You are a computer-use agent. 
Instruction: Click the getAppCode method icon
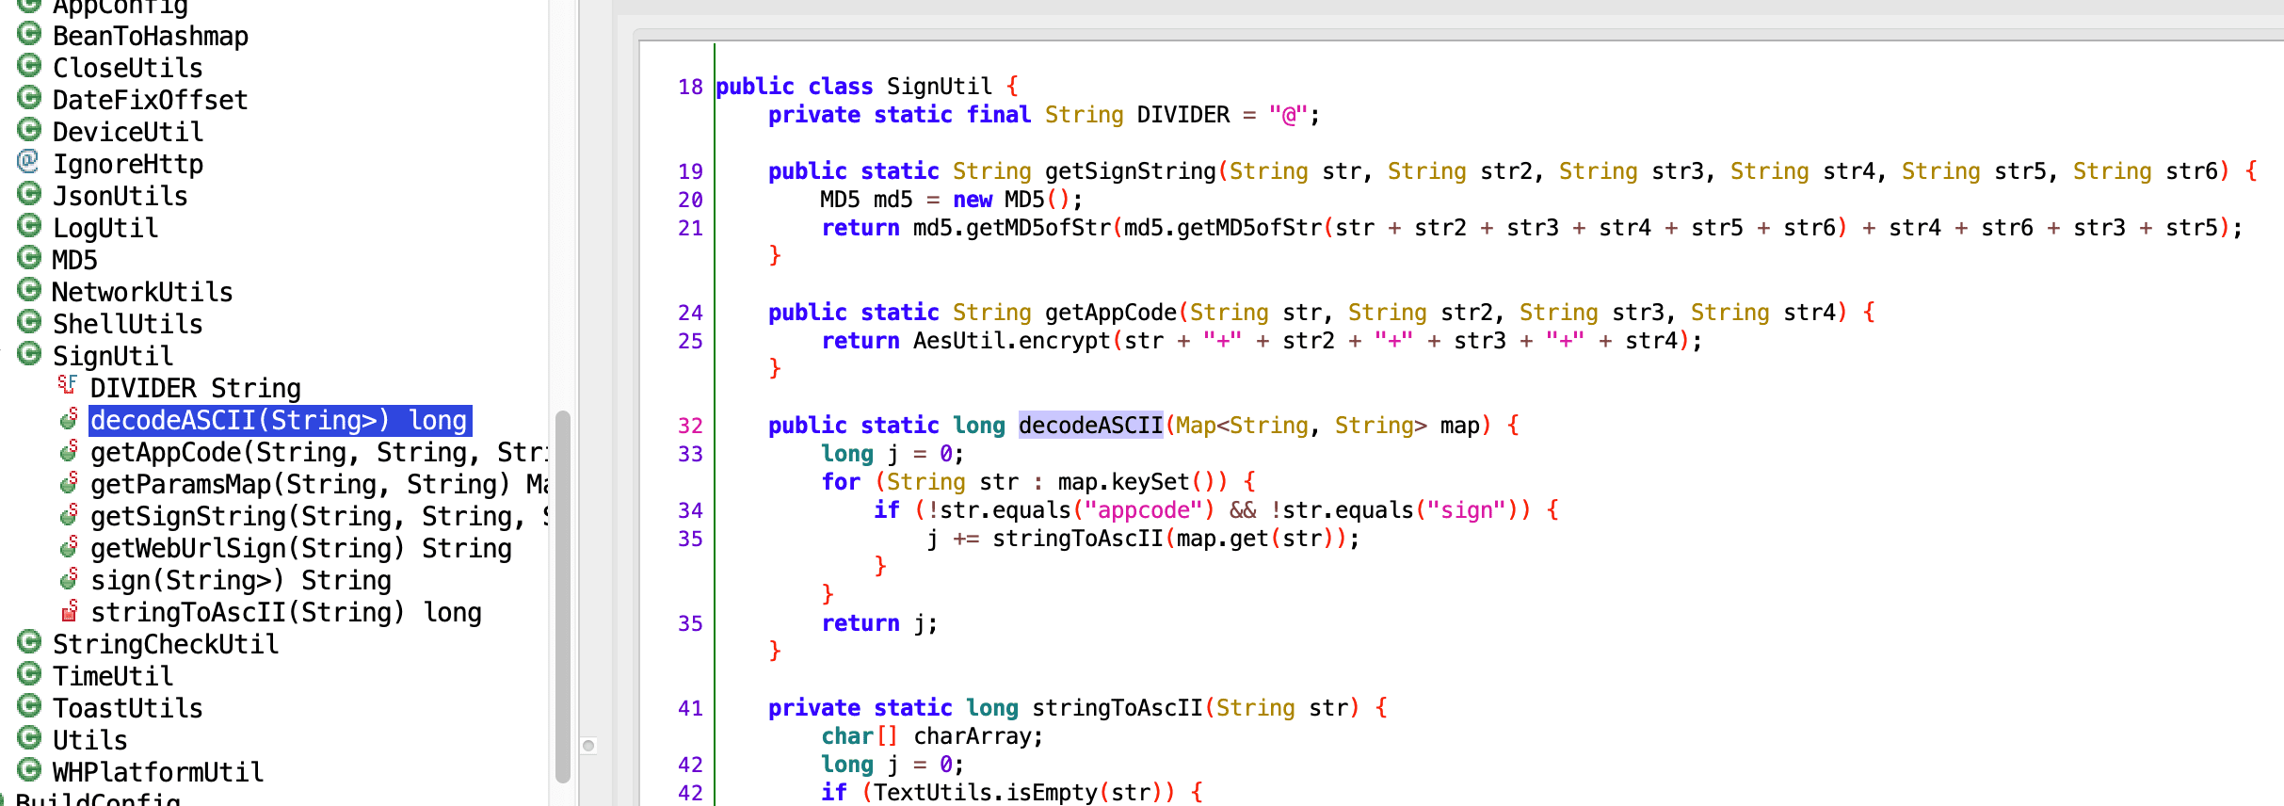(x=69, y=451)
